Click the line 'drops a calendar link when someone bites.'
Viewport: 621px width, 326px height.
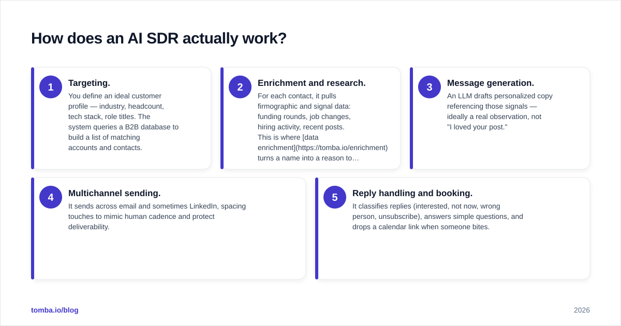(421, 227)
